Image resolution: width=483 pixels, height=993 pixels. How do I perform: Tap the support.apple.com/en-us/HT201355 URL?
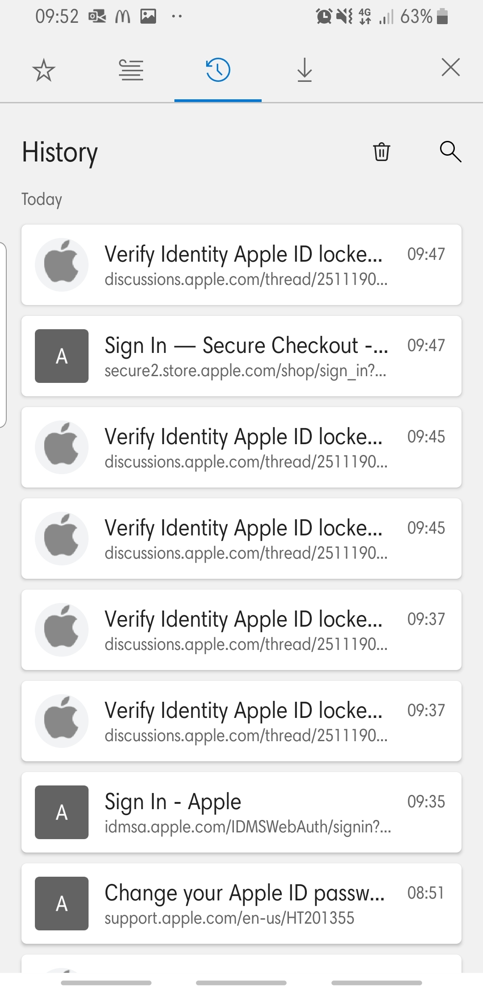pos(229,918)
